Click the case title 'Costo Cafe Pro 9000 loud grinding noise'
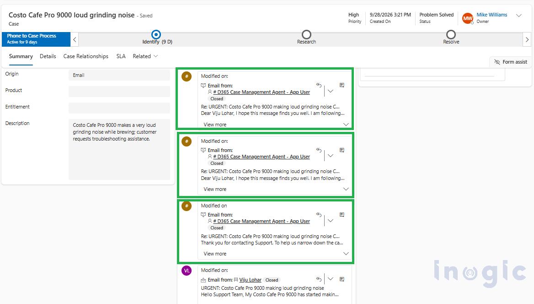This screenshot has height=304, width=534. coord(71,15)
